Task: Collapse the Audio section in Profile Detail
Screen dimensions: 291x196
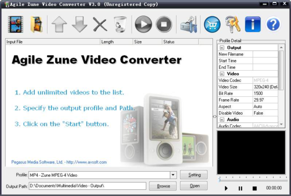Action: (222, 119)
